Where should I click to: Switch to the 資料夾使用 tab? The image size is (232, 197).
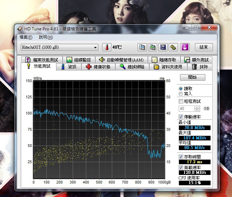[x=168, y=67]
